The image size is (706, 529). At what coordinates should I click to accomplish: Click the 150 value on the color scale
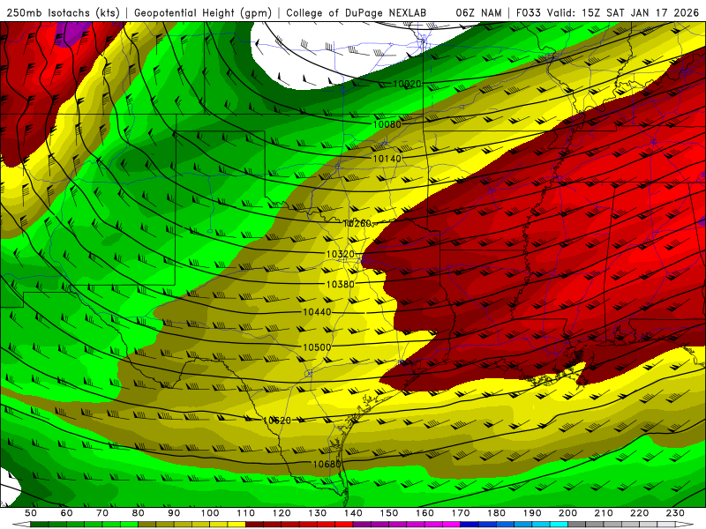click(x=389, y=513)
